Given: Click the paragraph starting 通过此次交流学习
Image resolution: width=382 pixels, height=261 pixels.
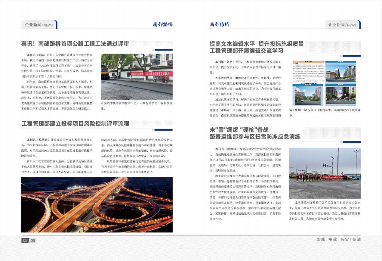Looking at the screenshot, I should point(245,107).
